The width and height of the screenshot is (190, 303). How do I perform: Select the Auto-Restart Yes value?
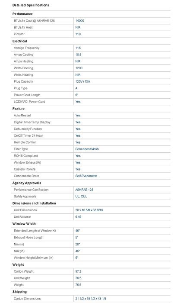click(78, 116)
